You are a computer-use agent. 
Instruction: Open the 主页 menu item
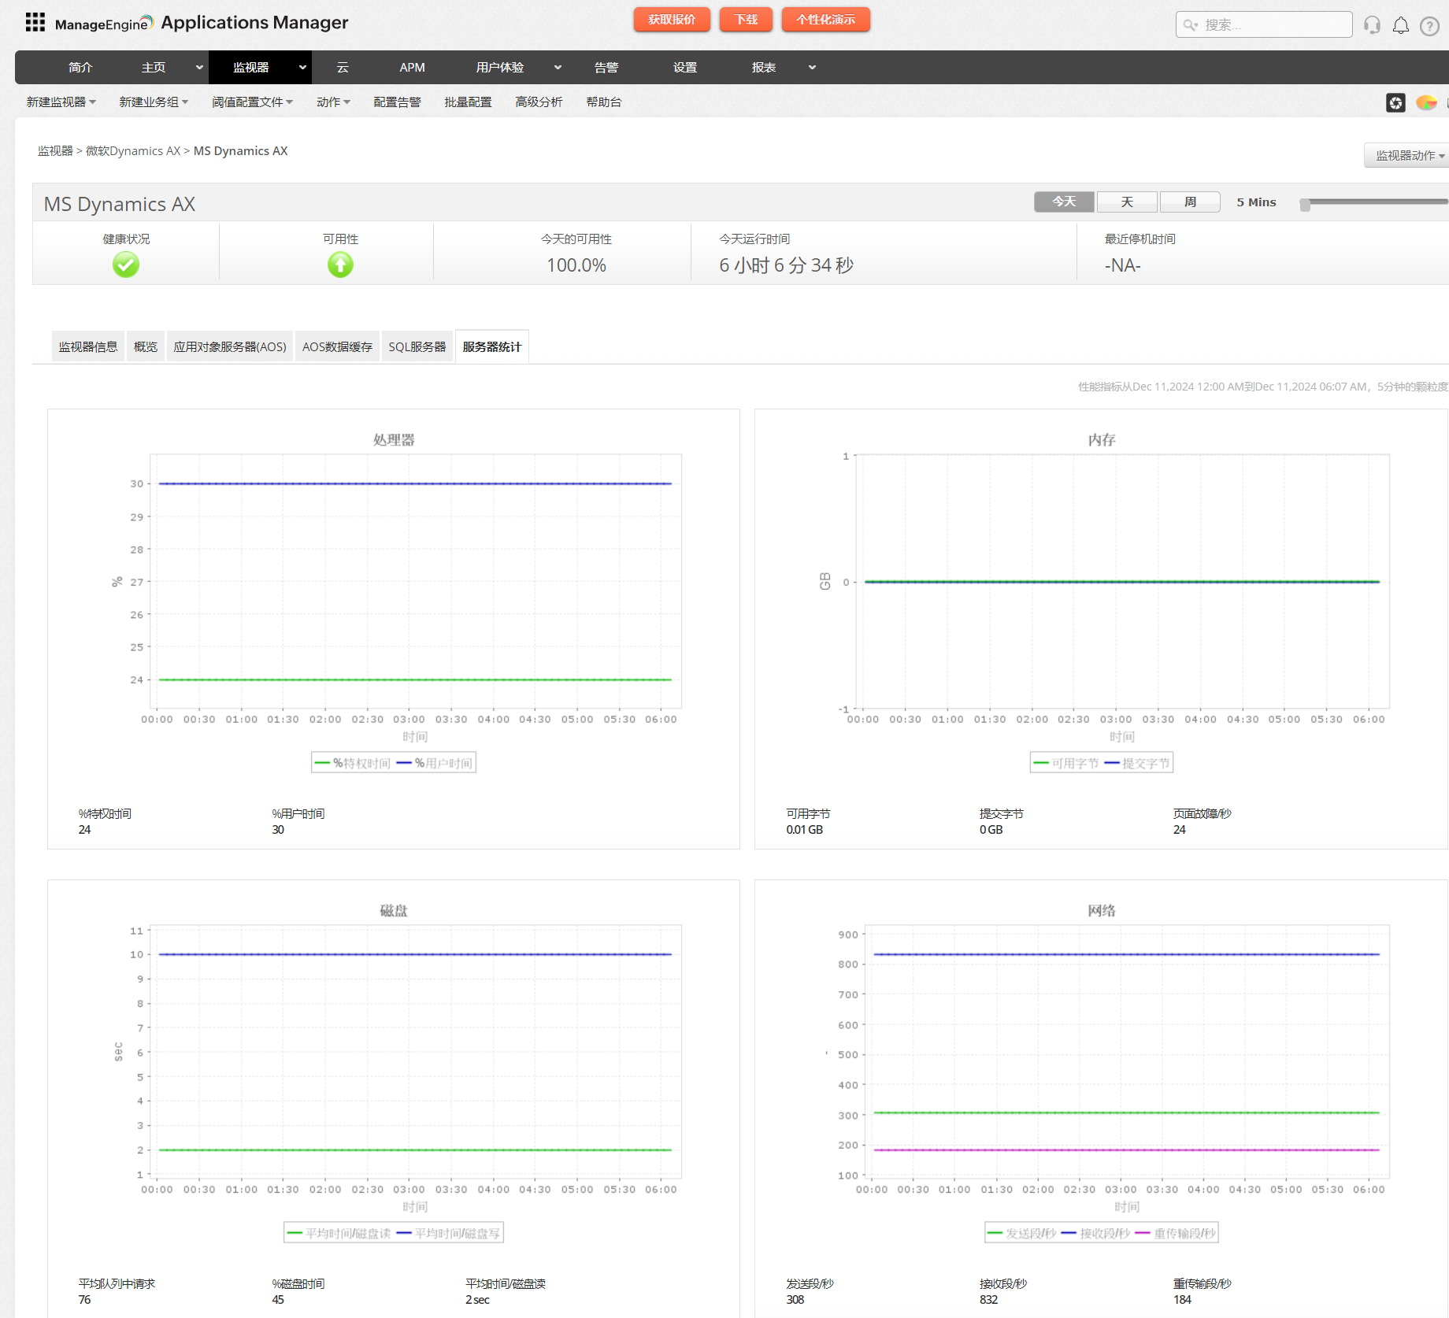click(154, 68)
